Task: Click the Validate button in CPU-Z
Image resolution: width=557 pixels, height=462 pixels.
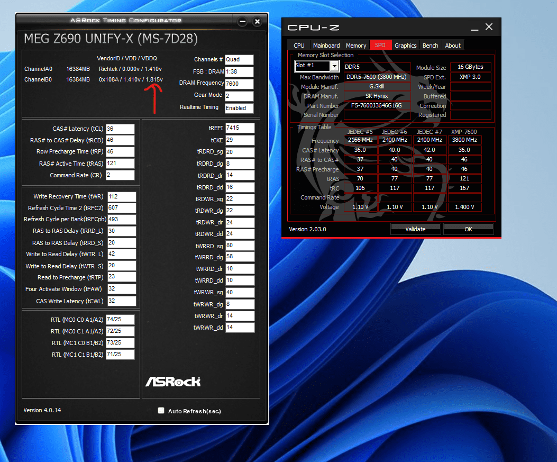Action: click(x=416, y=229)
